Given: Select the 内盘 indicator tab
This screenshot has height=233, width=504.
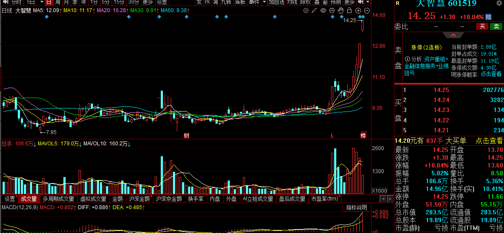Looking at the screenshot, I should point(215,199).
